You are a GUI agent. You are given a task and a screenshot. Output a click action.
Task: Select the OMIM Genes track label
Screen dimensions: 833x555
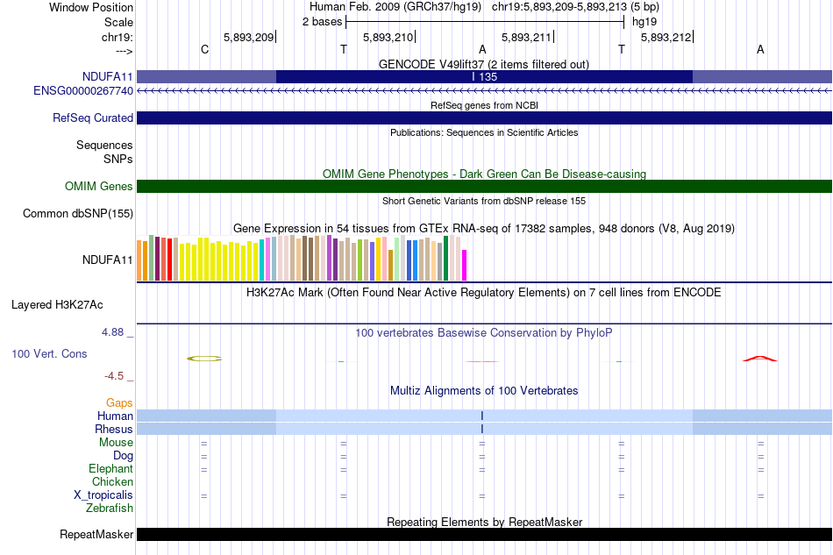pos(99,187)
